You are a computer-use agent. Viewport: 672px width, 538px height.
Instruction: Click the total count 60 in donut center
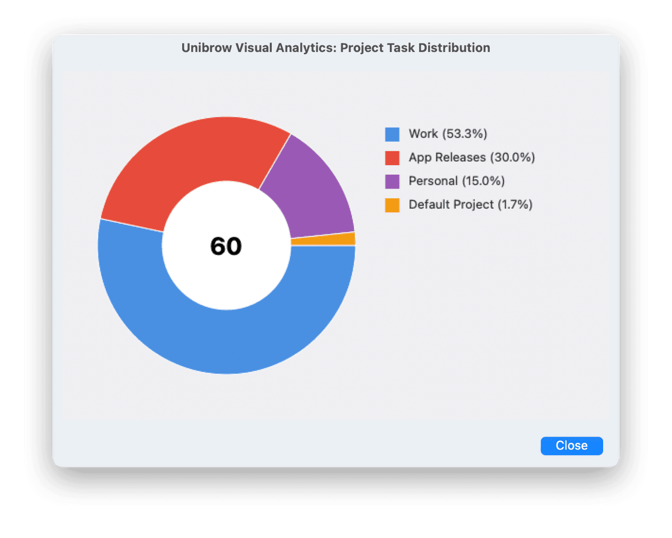click(226, 246)
